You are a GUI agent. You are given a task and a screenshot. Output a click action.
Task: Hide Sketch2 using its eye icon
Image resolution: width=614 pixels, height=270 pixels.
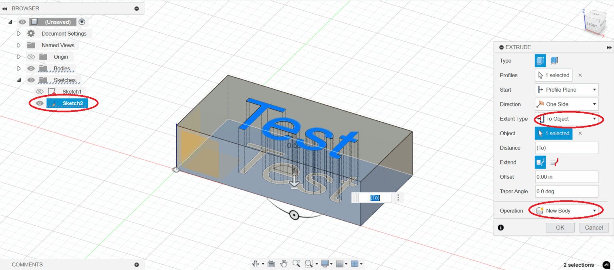click(39, 104)
